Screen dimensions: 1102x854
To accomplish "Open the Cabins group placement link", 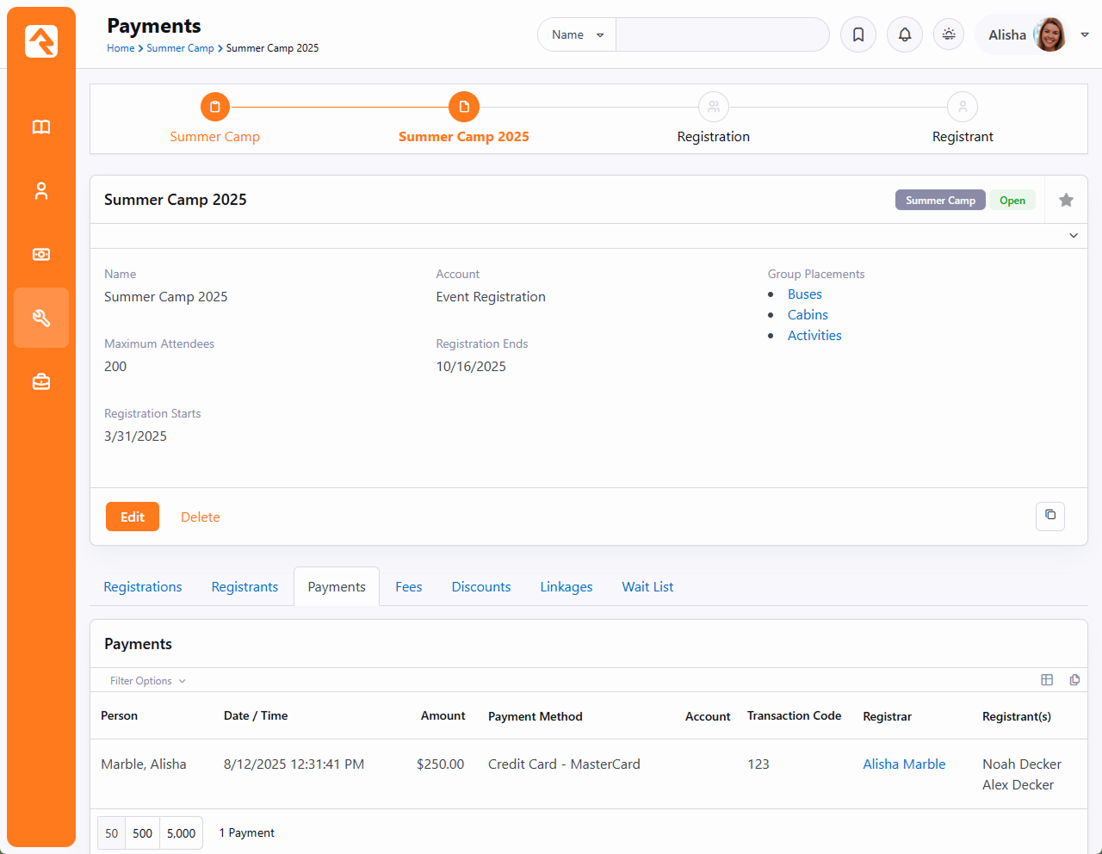I will click(x=808, y=315).
